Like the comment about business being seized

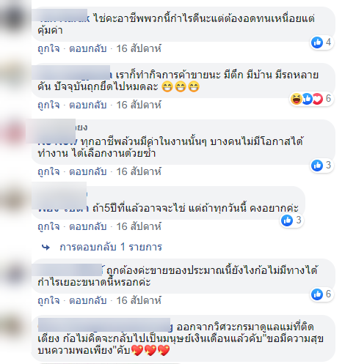click(48, 105)
